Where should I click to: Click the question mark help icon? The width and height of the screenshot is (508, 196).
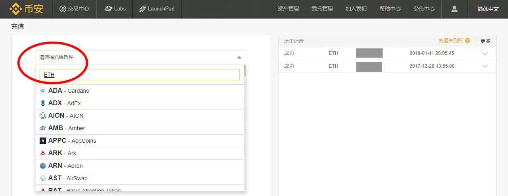468,41
